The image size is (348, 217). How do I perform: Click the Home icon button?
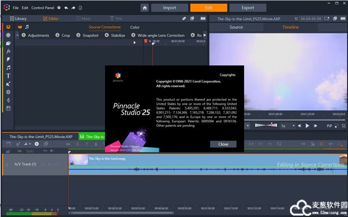click(x=144, y=8)
